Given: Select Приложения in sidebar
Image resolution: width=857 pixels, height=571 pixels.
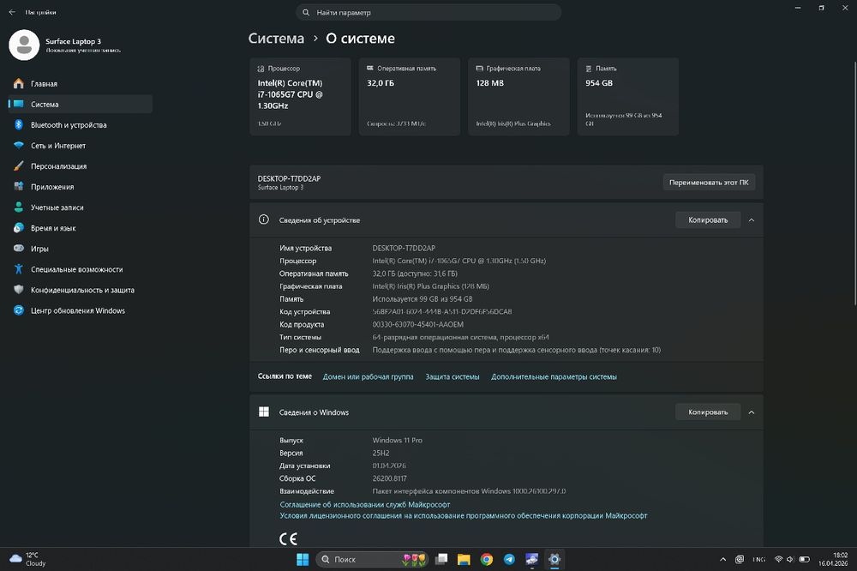Looking at the screenshot, I should point(81,187).
